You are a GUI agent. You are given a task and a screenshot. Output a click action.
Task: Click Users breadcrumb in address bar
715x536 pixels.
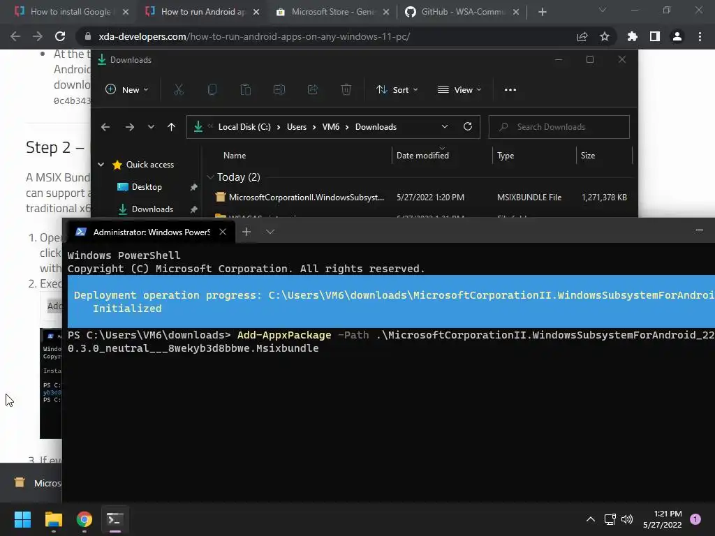pyautogui.click(x=296, y=127)
